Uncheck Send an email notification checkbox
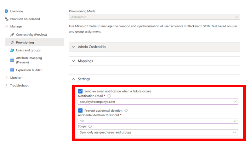The height and width of the screenshot is (151, 251). (x=80, y=91)
